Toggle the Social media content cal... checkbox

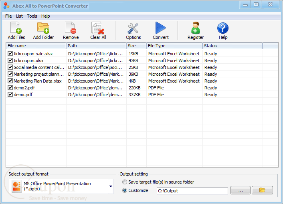point(10,67)
